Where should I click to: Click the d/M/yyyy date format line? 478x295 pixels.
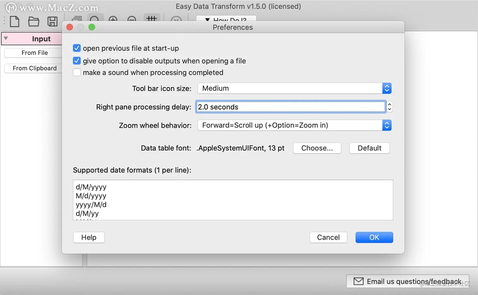[91, 187]
